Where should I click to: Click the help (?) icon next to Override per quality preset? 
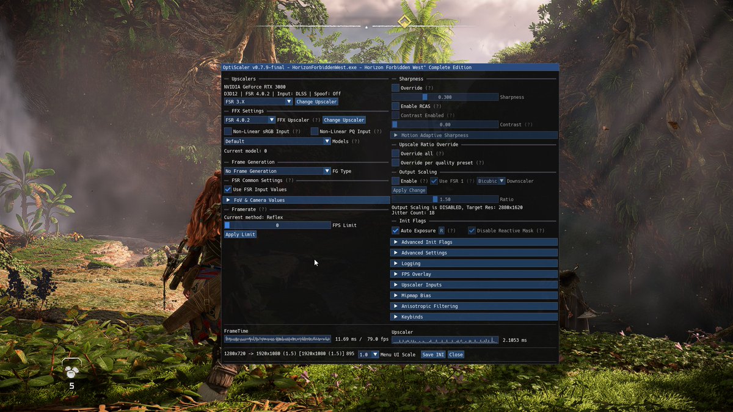pyautogui.click(x=480, y=162)
